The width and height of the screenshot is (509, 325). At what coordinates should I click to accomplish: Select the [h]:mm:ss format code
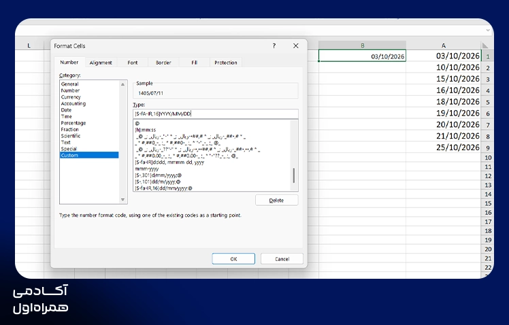pyautogui.click(x=146, y=130)
